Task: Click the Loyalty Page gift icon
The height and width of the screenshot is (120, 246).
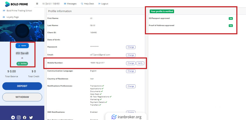Action: (4, 17)
